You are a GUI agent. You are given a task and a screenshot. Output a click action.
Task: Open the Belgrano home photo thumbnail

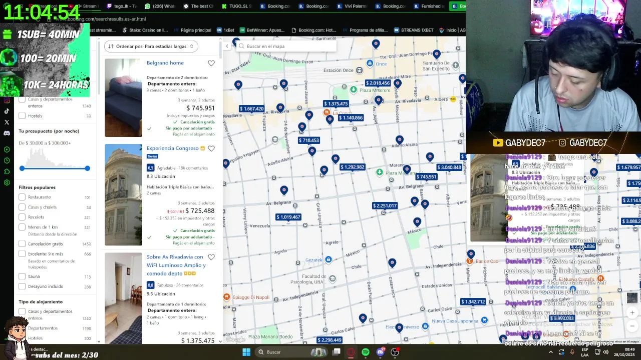(x=123, y=98)
